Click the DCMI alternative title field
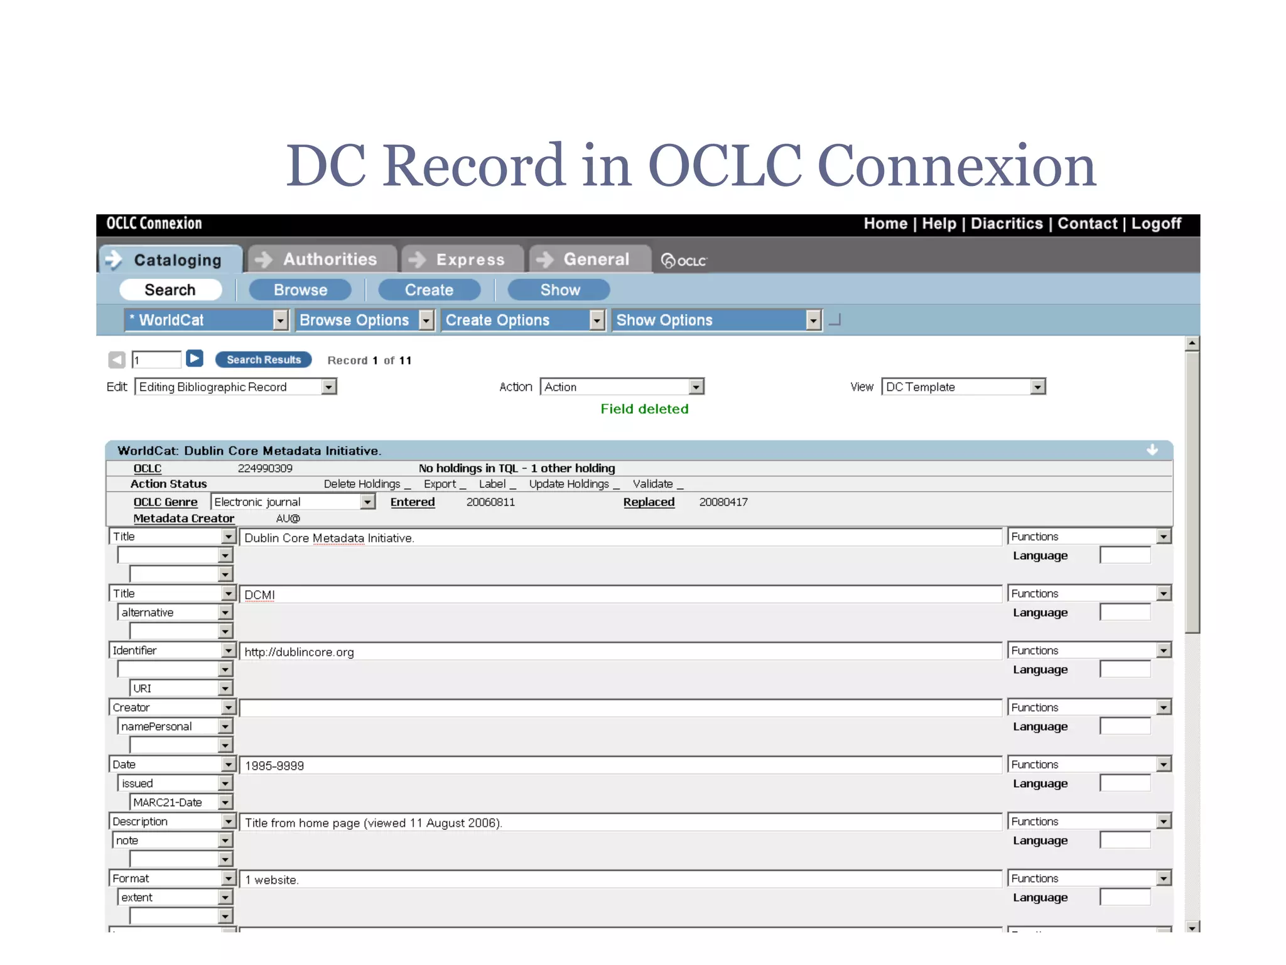Screen dimensions: 1286x965 (620, 594)
